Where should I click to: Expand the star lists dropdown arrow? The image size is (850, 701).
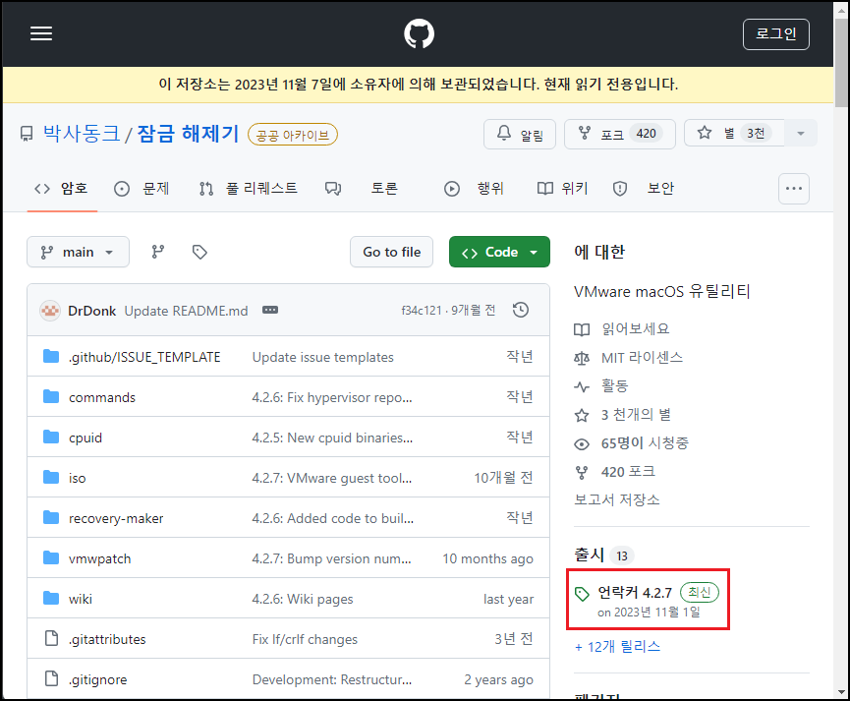801,134
